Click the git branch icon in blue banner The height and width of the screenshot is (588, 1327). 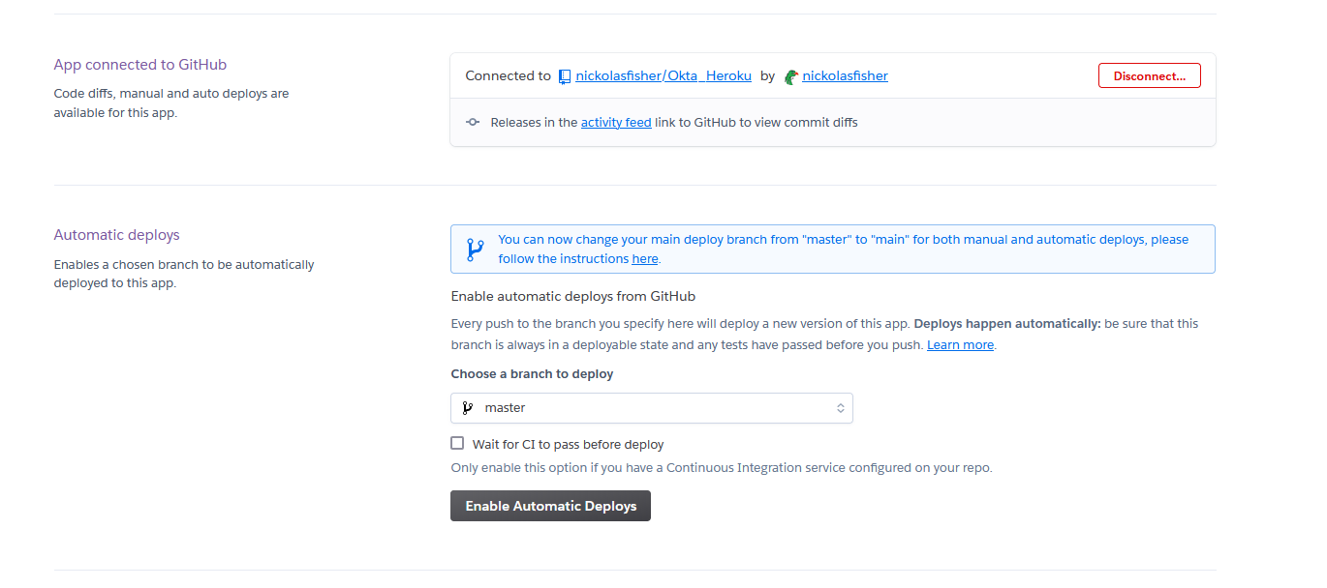[x=475, y=250]
